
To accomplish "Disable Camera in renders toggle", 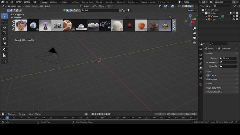I will (x=237, y=16).
